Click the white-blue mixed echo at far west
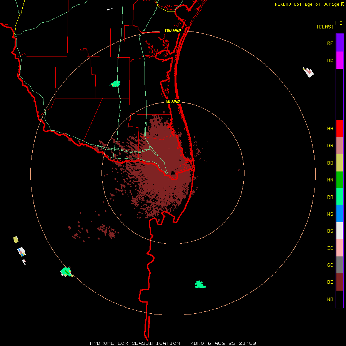Image resolution: width=346 pixels, height=346 pixels. click(22, 252)
